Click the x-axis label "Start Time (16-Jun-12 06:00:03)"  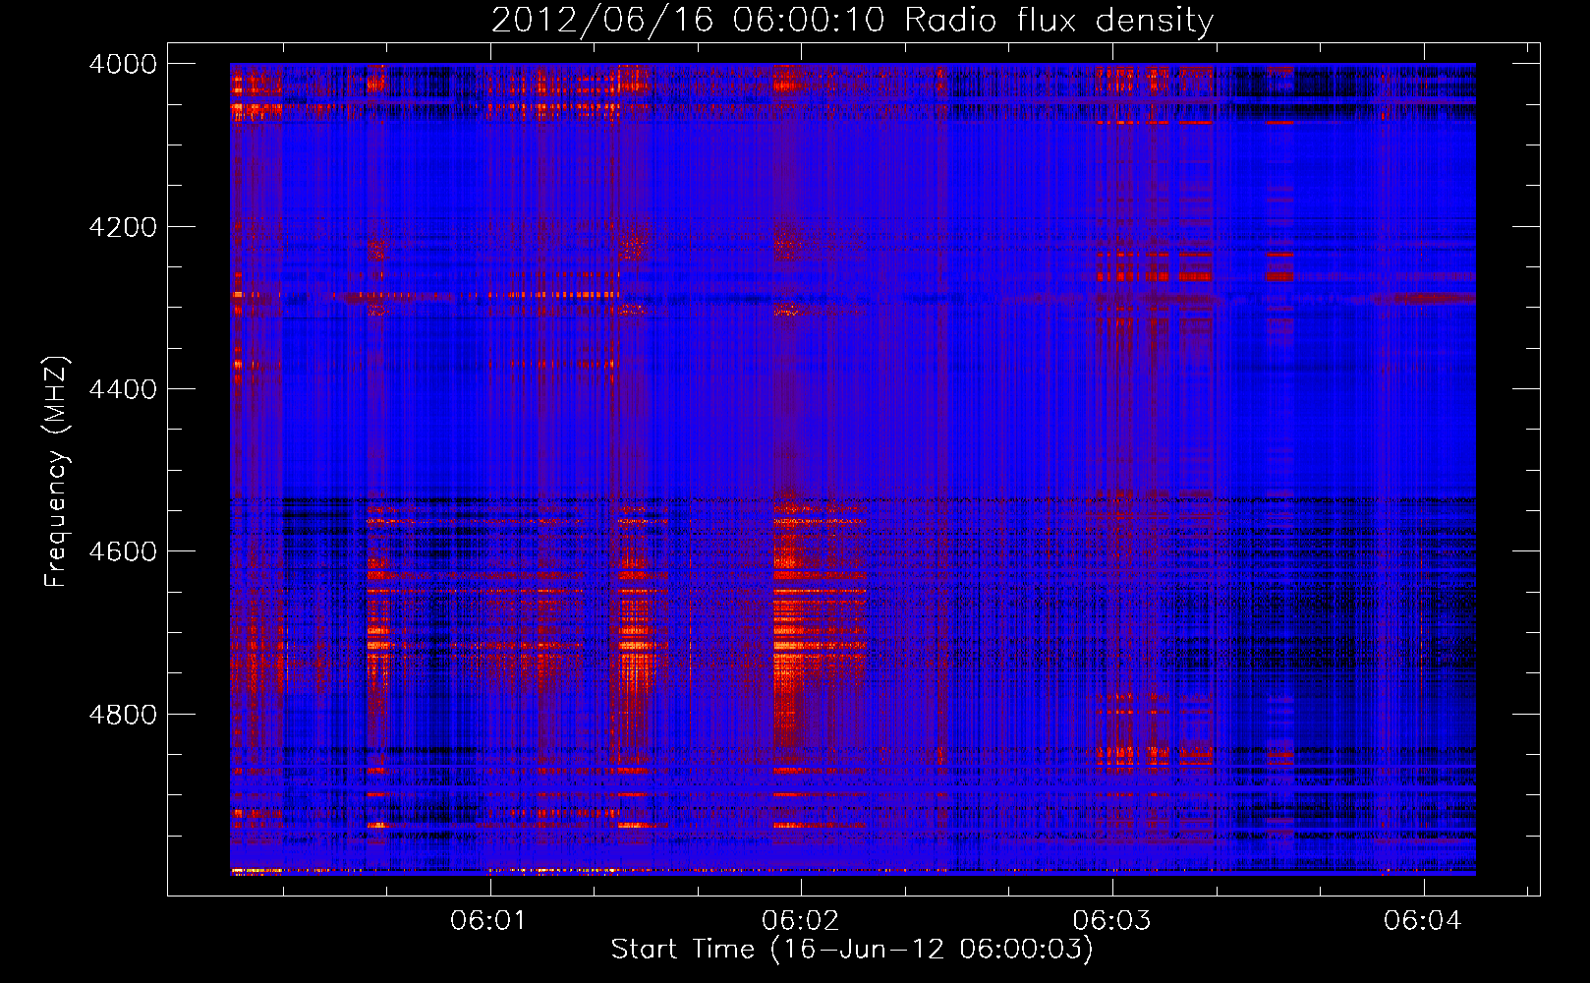tap(852, 950)
